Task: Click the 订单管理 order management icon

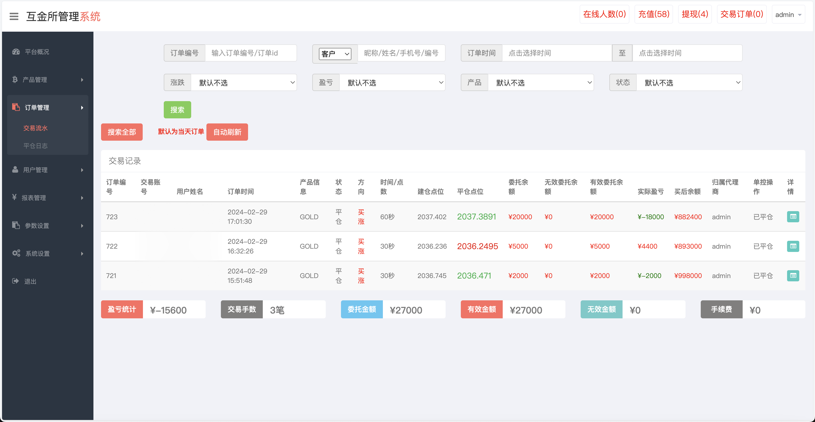Action: pos(15,107)
